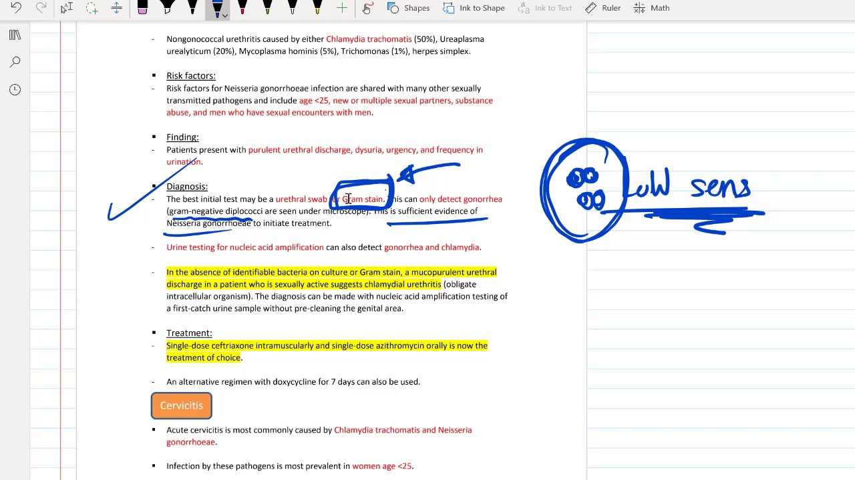Screen dimensions: 855x480
Task: Show the Ruler on the page
Action: tap(603, 8)
